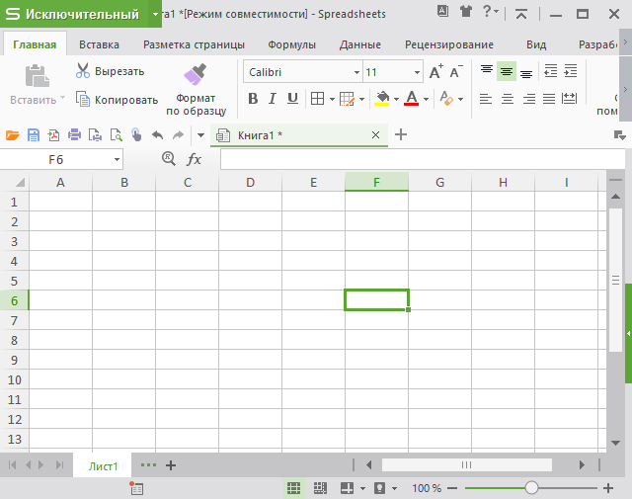The image size is (632, 499).
Task: Toggle Underline formatting
Action: tap(292, 99)
